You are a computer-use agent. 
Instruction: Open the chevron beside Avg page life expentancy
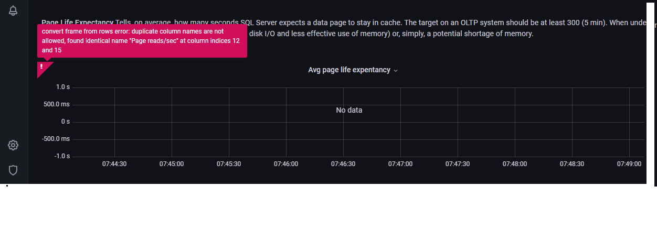coord(396,71)
